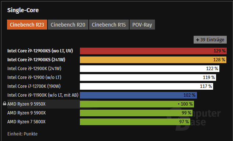Set AMD Ryzen 9 5950X as baseline row

26,104
